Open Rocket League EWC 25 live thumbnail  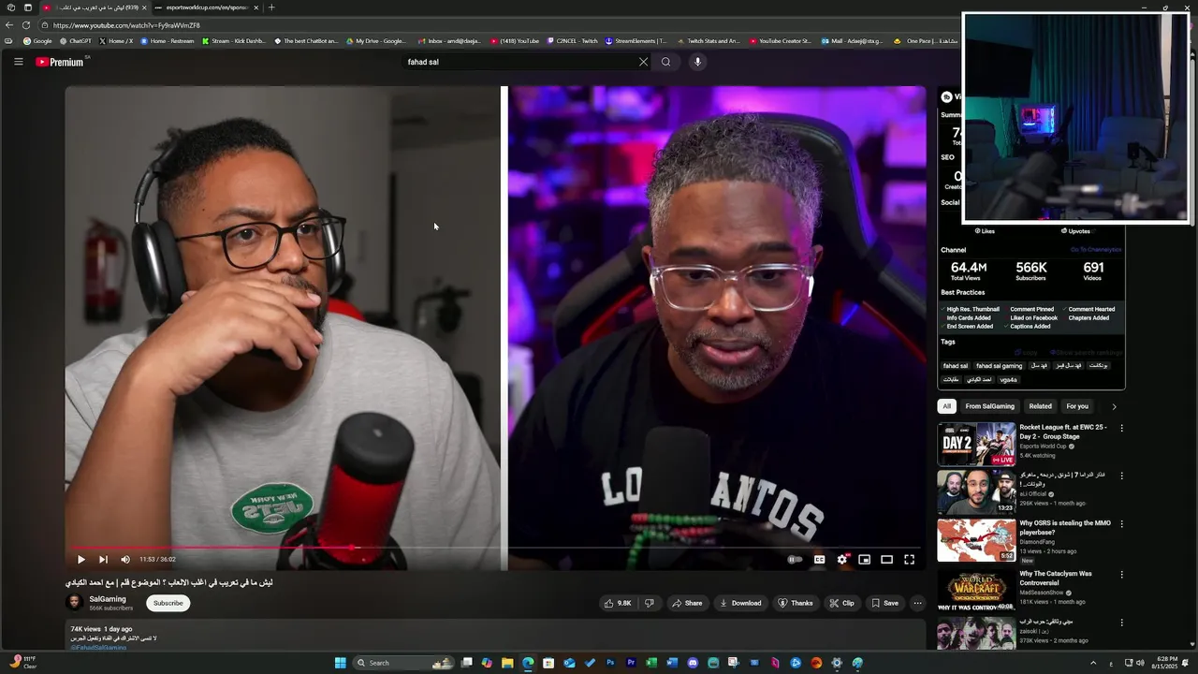coord(976,445)
